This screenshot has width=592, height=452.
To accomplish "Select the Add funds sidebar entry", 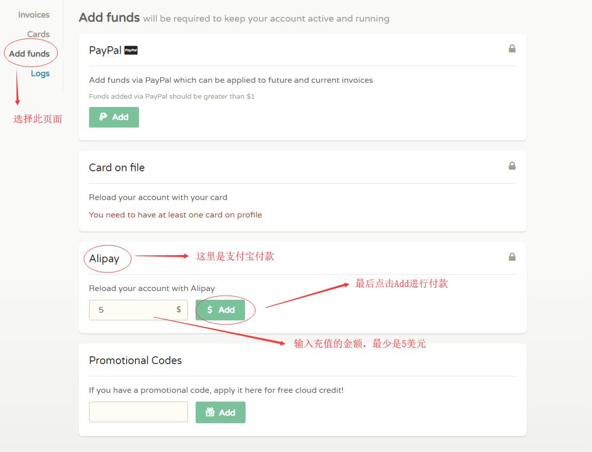I will [x=30, y=53].
